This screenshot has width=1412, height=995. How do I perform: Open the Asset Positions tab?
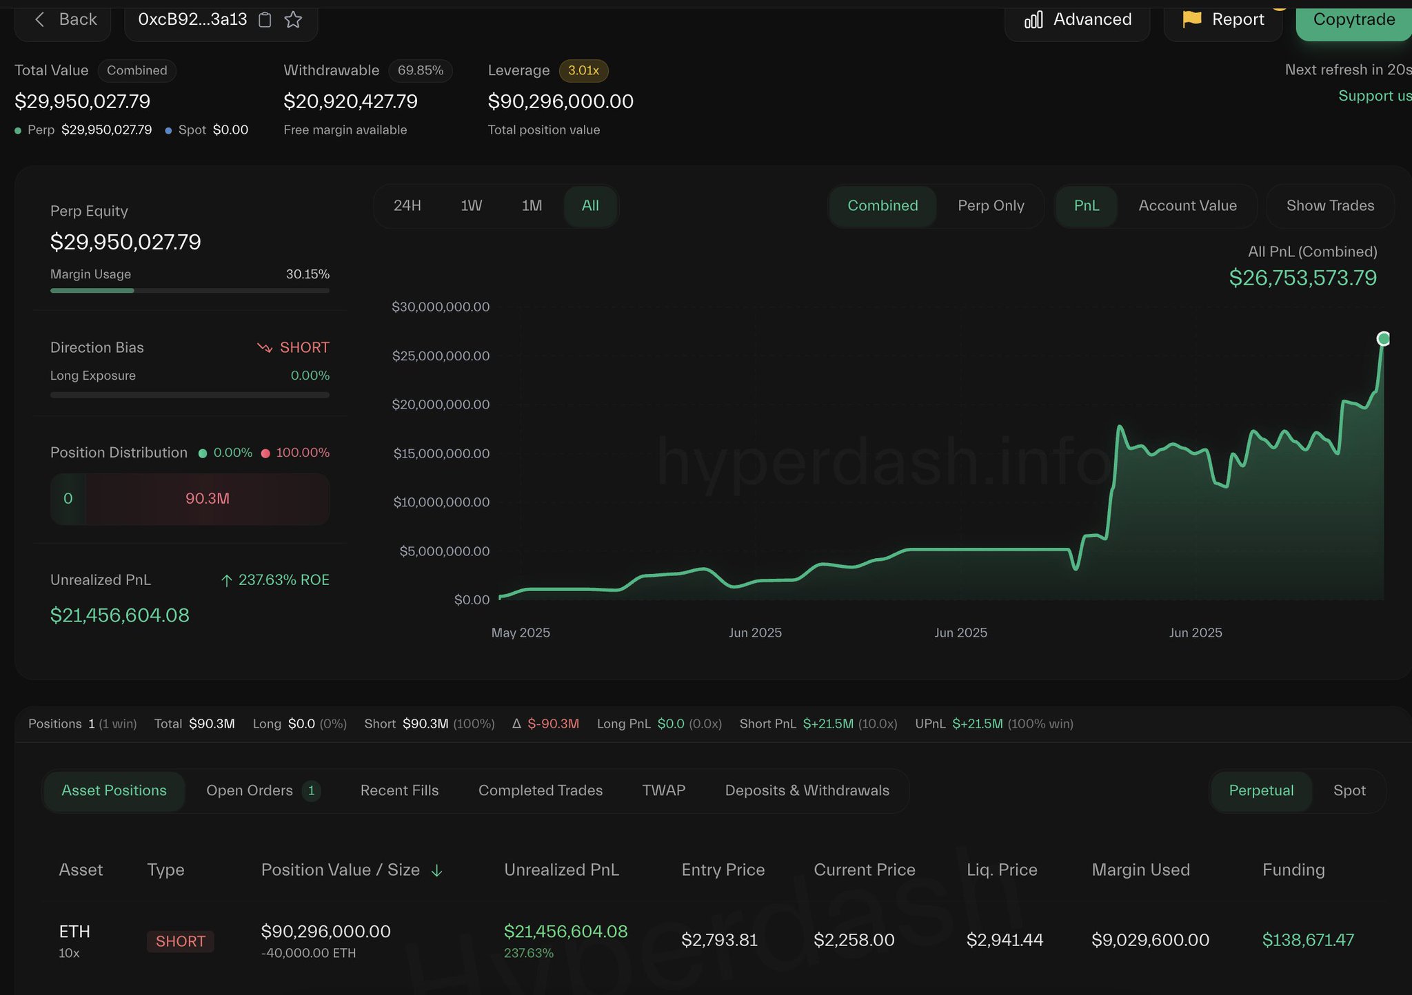coord(114,790)
